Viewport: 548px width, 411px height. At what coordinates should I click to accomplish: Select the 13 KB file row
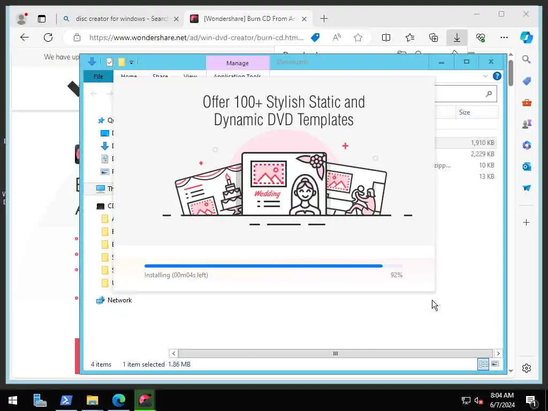(x=466, y=176)
